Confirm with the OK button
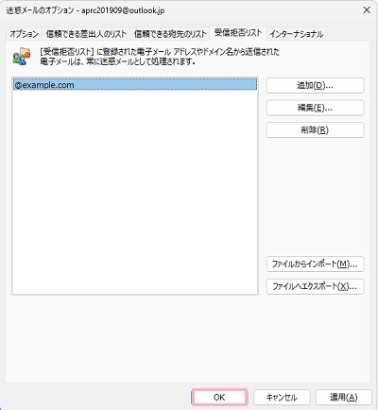The image size is (378, 410). (x=219, y=397)
